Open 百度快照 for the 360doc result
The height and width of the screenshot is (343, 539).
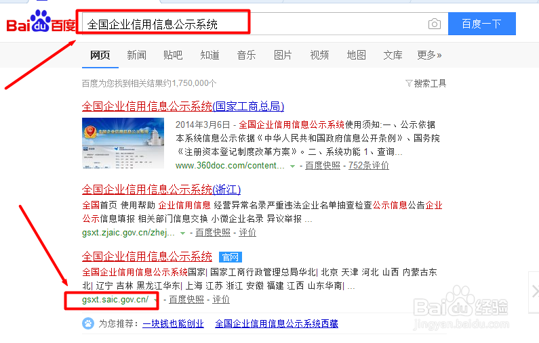(x=323, y=165)
